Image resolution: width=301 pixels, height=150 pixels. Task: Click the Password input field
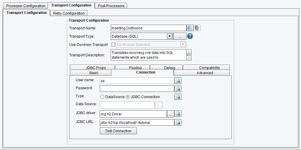(x=137, y=89)
